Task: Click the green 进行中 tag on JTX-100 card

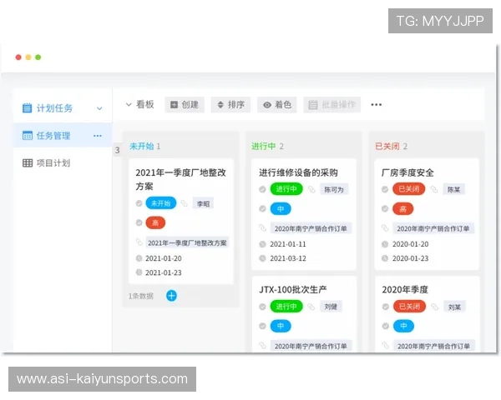Action: (286, 307)
